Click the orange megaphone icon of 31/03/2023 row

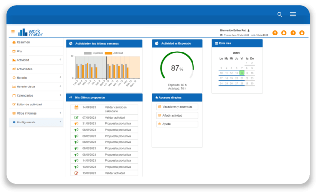[76, 123]
